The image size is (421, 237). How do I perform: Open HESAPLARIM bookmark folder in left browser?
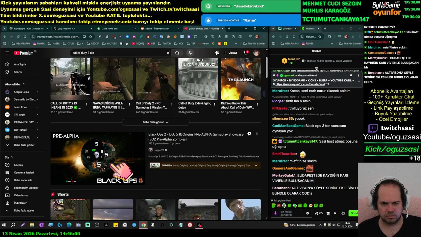coord(20,43)
